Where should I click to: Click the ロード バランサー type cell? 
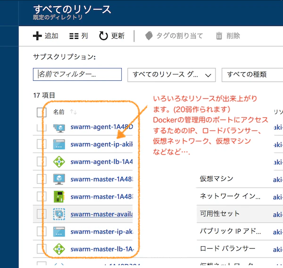click(227, 249)
